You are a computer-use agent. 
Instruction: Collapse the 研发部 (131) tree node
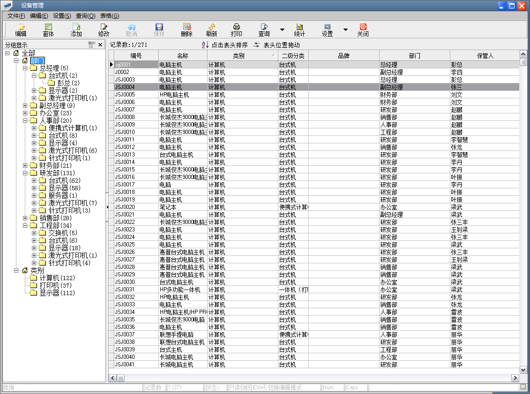(x=25, y=173)
